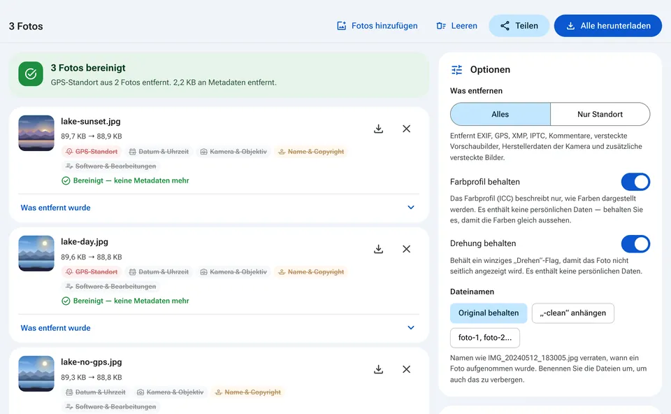The height and width of the screenshot is (414, 671).
Task: Expand Was entfernt wurde for lake-day.jpg
Action: click(x=219, y=328)
